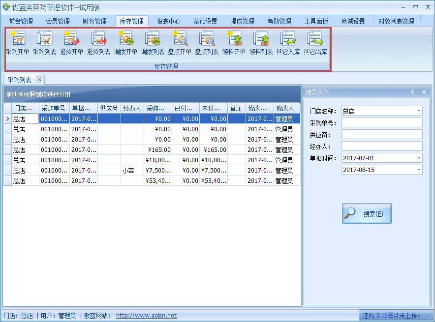Open the 调拨列表 transfer list
This screenshot has width=435, height=322.
pyautogui.click(x=153, y=42)
